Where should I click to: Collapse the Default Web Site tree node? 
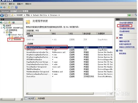coord(7,35)
